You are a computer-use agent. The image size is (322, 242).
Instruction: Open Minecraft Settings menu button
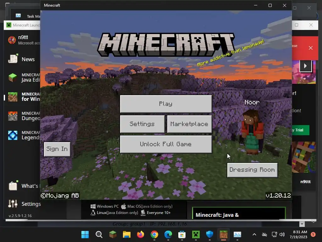coord(142,124)
